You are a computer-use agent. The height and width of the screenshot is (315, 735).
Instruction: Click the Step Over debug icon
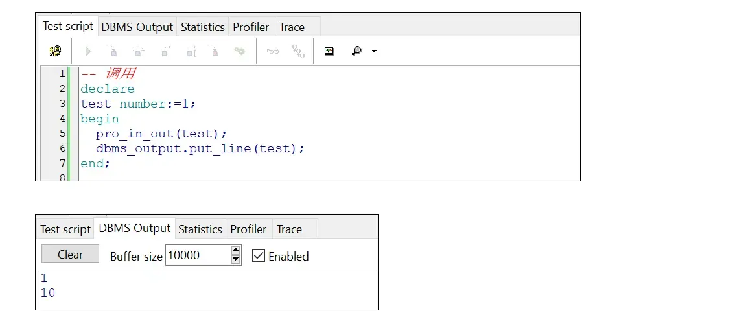(139, 51)
